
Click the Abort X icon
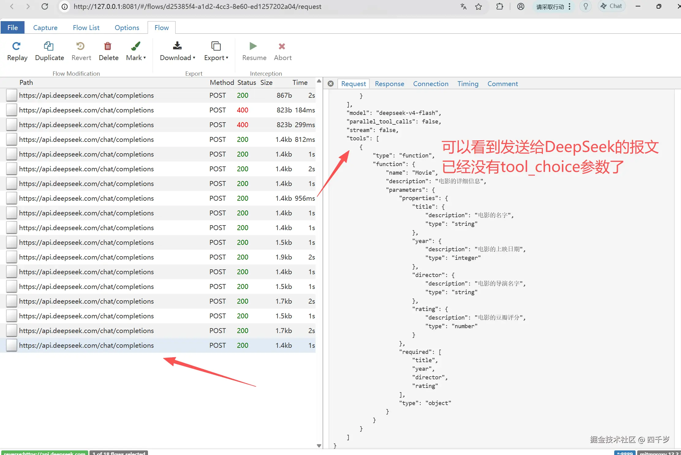pyautogui.click(x=282, y=46)
